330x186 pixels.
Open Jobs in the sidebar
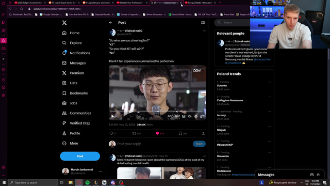tap(70, 103)
